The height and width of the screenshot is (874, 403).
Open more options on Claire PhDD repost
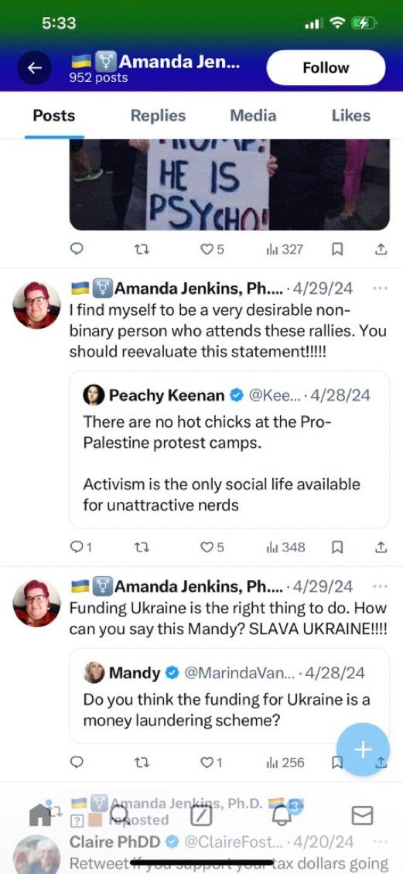pyautogui.click(x=380, y=841)
